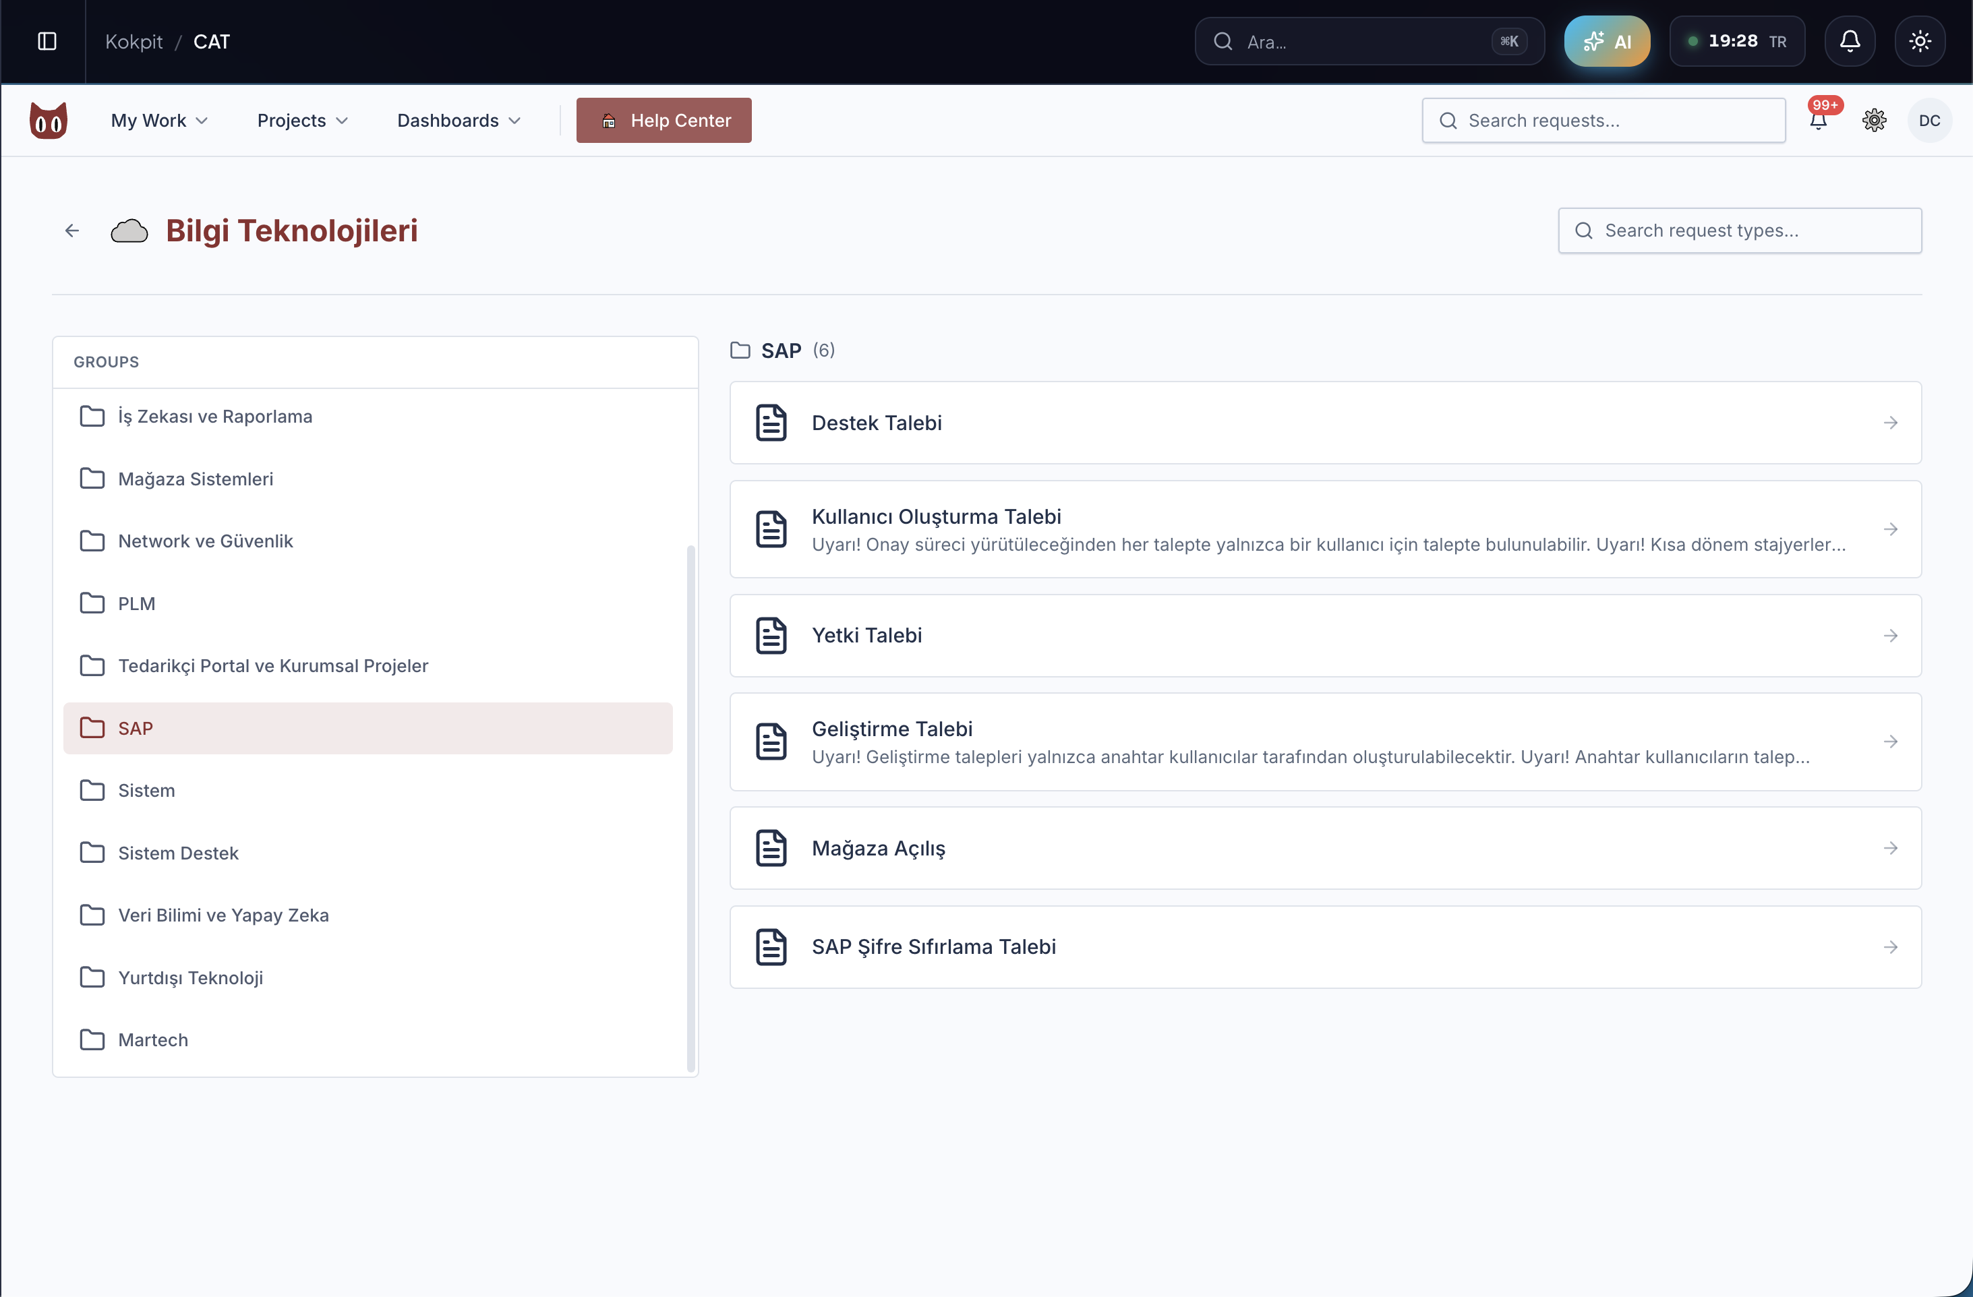Open Geliştirme Talebi request type
The height and width of the screenshot is (1297, 1973).
[1326, 742]
